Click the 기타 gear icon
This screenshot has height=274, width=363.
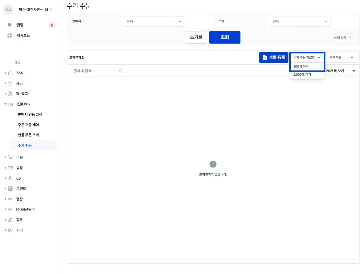10,230
